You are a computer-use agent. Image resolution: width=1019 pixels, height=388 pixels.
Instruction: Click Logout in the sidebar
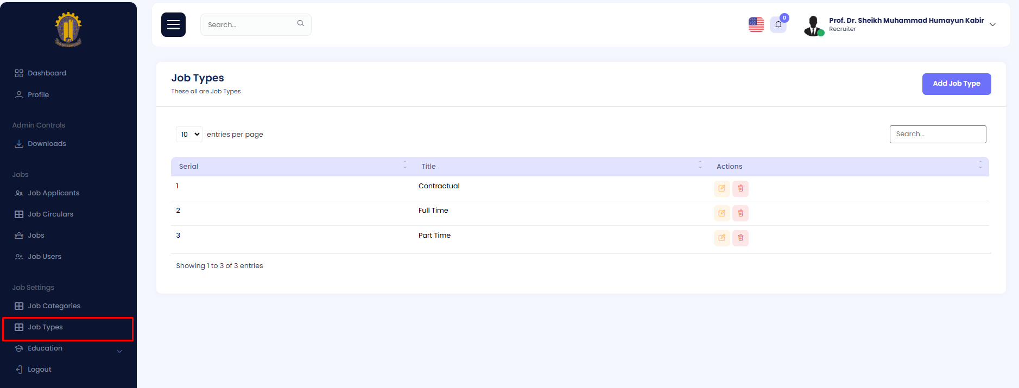(39, 370)
